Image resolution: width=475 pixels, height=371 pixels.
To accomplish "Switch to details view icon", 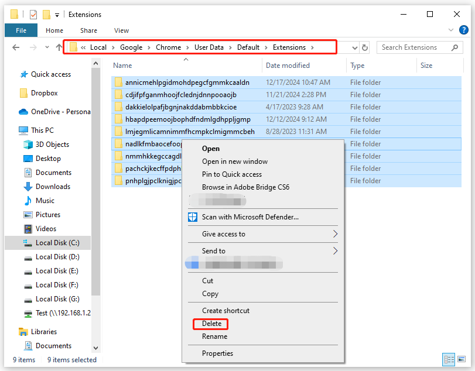I will [x=449, y=359].
